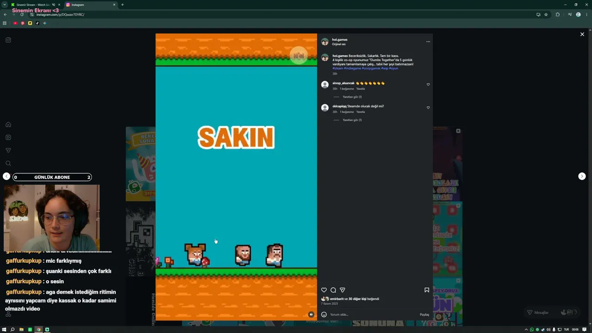Viewport: 592px width, 333px height.
Task: Reply to ddcapiqq's comment via Yanıtla
Action: (360, 112)
